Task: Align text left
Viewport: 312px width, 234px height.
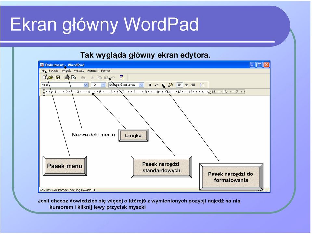Action: click(x=179, y=85)
